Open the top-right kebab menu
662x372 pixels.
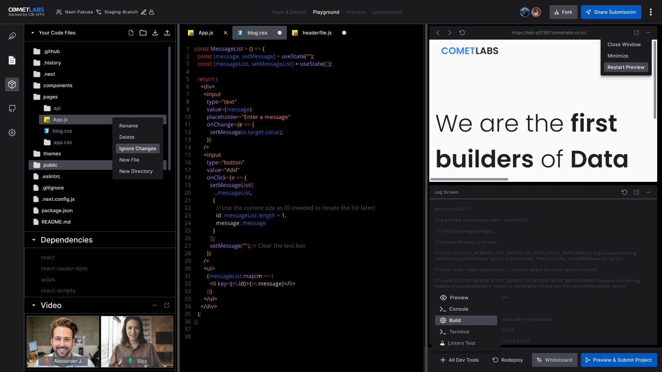pyautogui.click(x=651, y=12)
